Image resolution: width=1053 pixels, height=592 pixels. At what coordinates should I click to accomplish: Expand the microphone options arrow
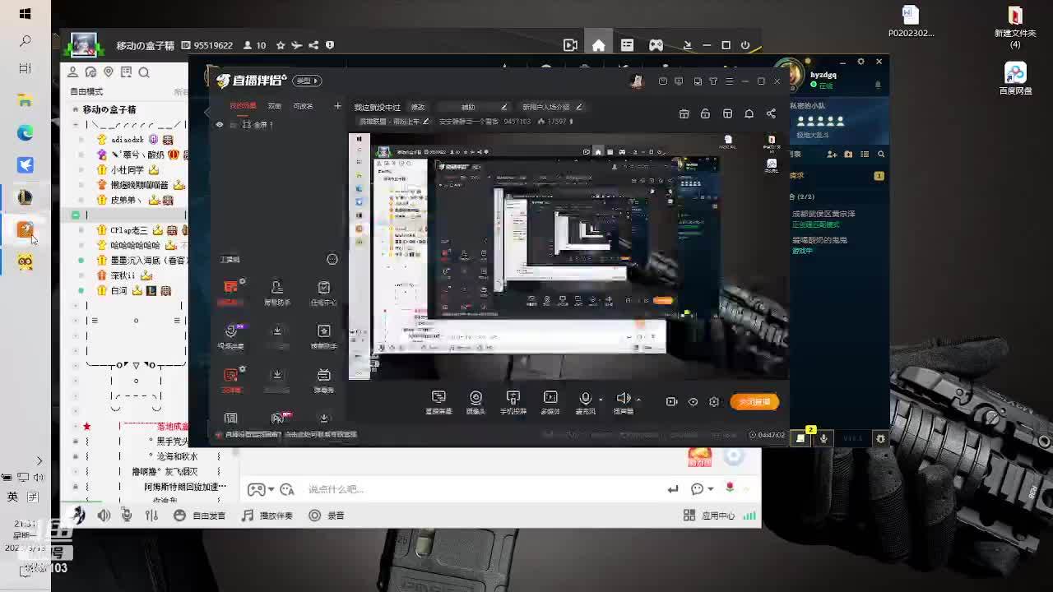(x=601, y=400)
